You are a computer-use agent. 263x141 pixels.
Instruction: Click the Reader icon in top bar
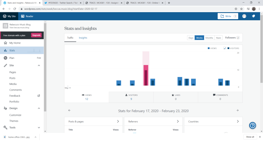pos(23,16)
